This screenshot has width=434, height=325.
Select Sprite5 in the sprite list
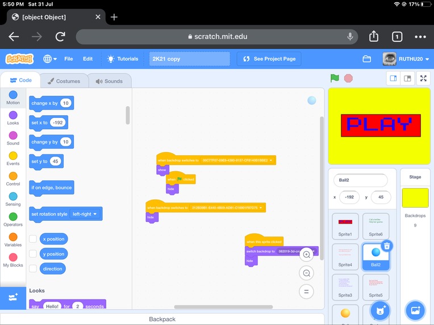375,287
